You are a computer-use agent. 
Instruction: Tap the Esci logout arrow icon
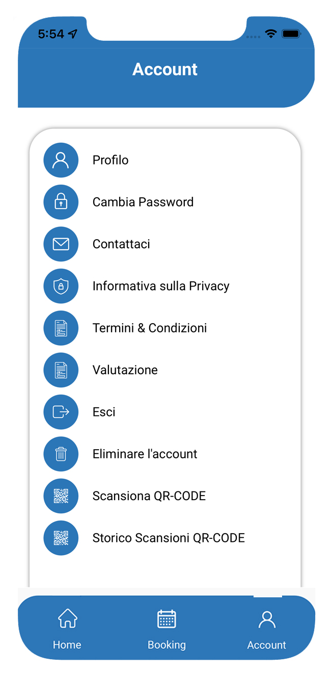61,412
